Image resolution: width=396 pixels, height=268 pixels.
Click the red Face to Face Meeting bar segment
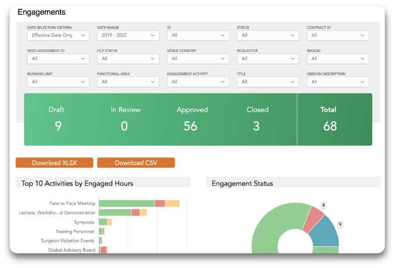(160, 203)
